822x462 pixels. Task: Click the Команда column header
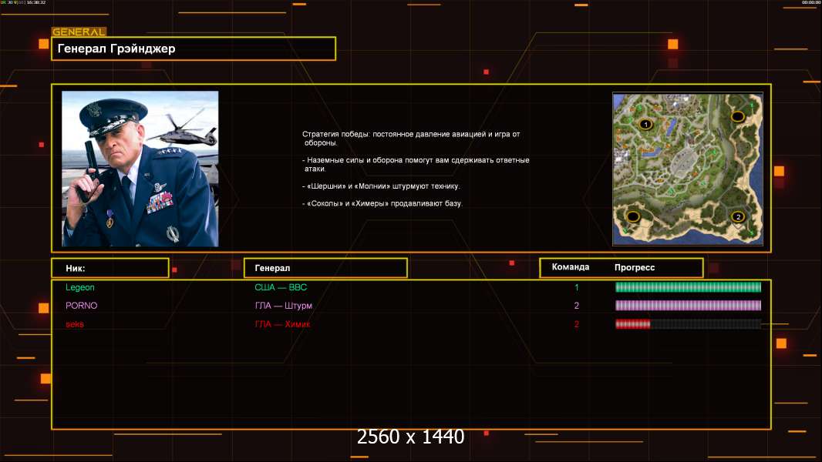coord(571,267)
